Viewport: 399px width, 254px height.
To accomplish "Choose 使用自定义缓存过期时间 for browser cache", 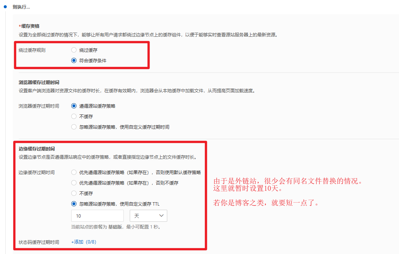I will [74, 127].
